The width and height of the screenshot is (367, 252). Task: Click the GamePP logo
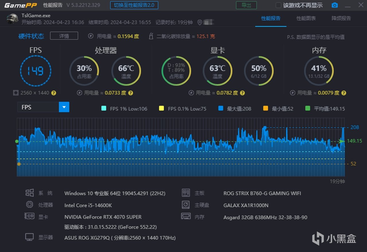click(21, 5)
